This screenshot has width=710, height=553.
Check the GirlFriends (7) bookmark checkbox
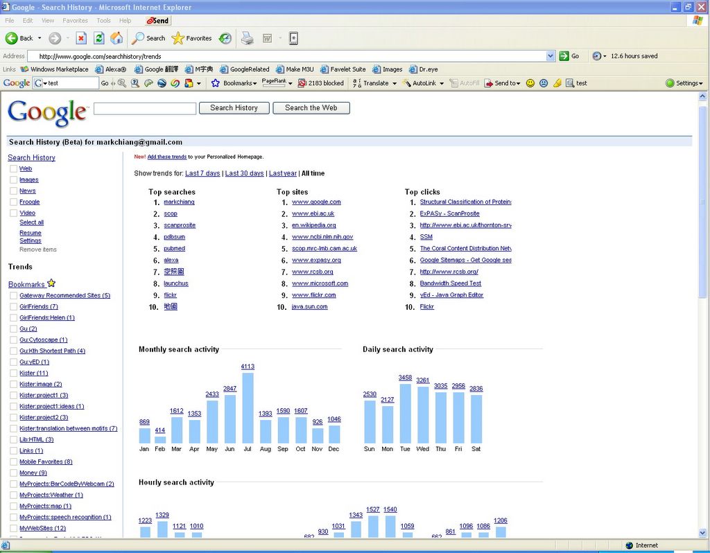(x=14, y=307)
